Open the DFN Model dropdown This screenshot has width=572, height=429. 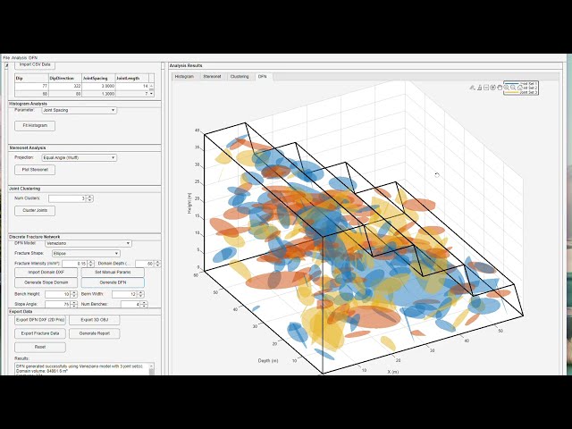click(88, 243)
